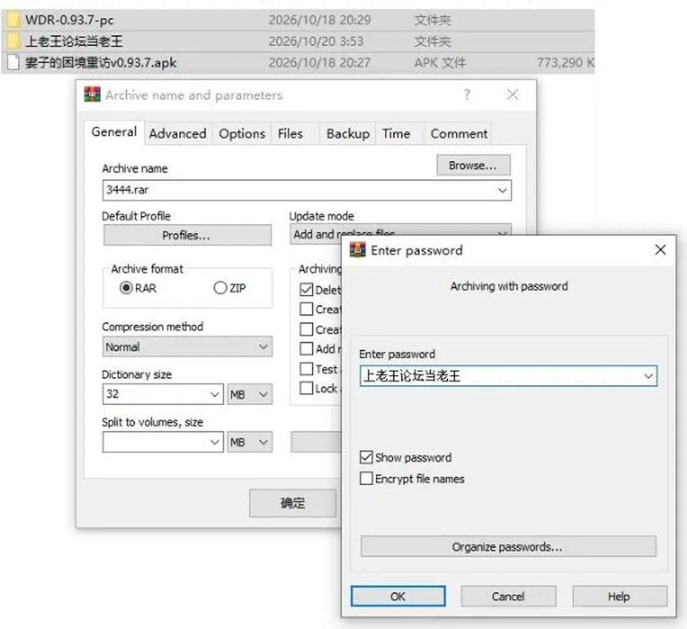
Task: Enable the Encrypt file names checkbox
Action: (x=366, y=478)
